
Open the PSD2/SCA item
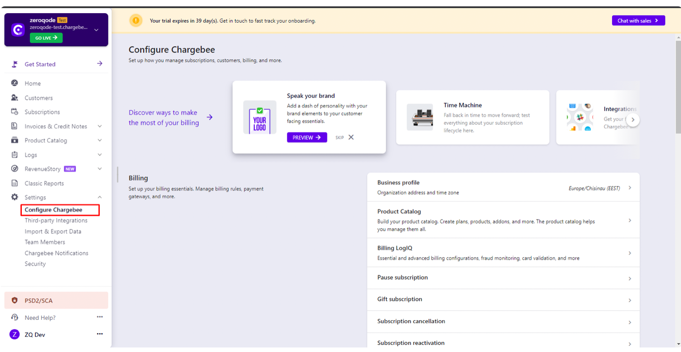(x=56, y=300)
